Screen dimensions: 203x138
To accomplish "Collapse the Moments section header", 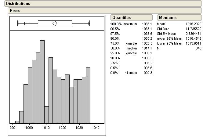I will [168, 17].
